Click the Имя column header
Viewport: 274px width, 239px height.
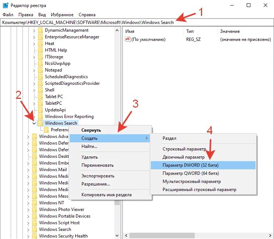pyautogui.click(x=153, y=31)
